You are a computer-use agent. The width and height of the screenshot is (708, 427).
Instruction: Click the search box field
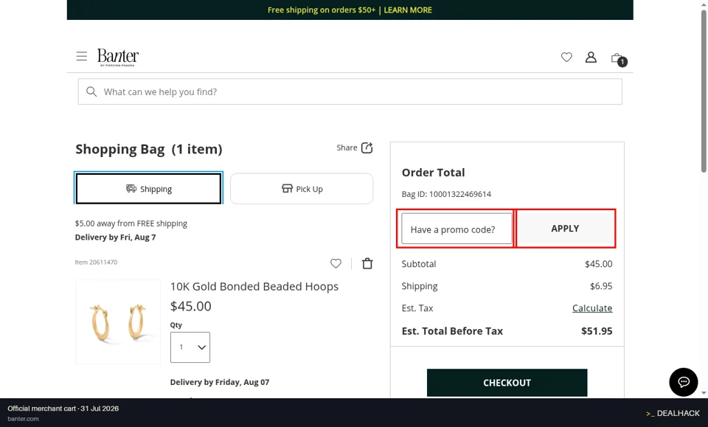[350, 91]
